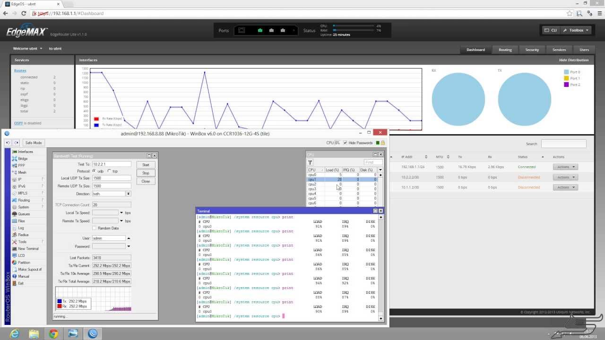605x340 pixels.
Task: Switch to the Security tab in EdgeOS
Action: pyautogui.click(x=532, y=50)
